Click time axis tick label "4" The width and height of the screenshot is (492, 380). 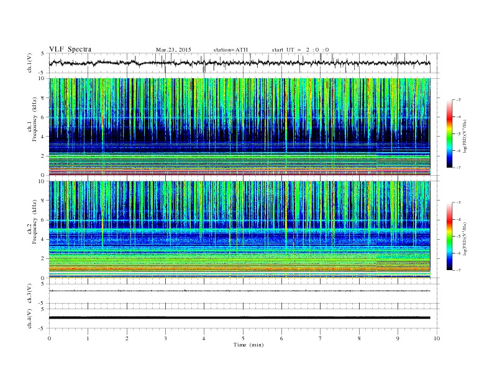(204, 338)
